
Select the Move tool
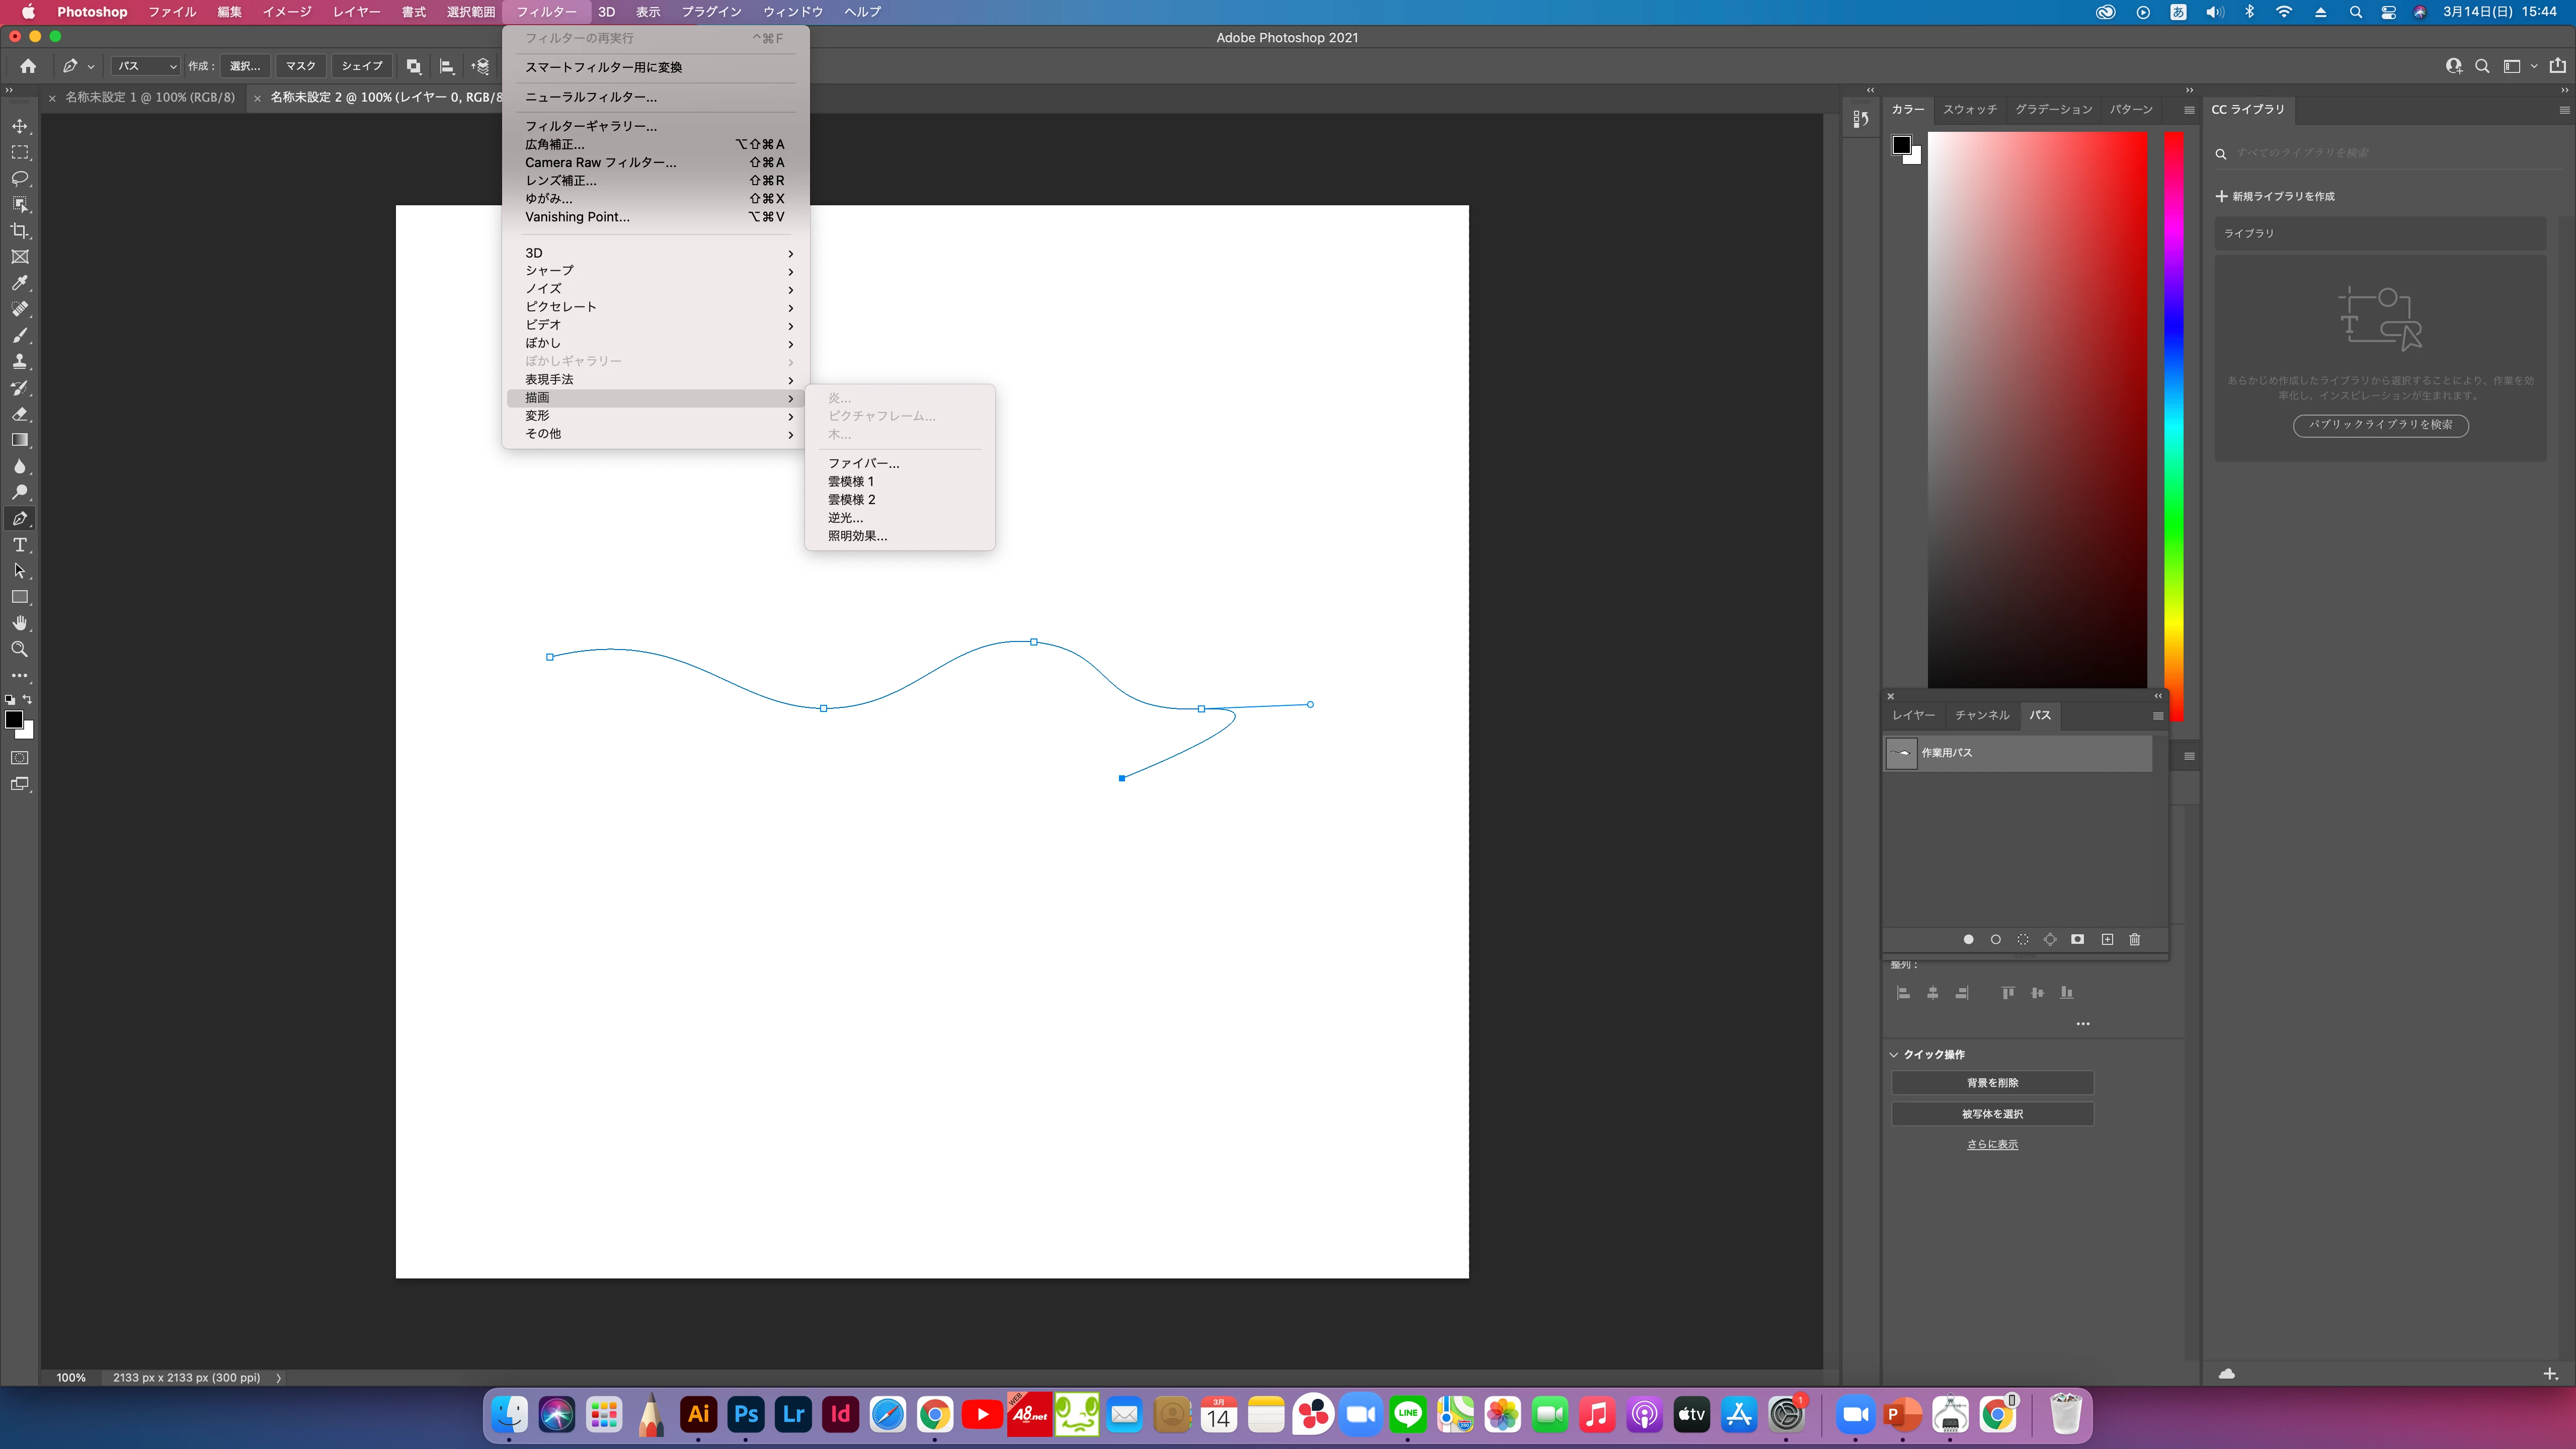pyautogui.click(x=20, y=126)
